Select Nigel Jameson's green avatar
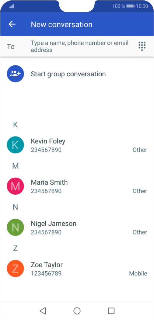The width and height of the screenshot is (154, 320). pyautogui.click(x=15, y=227)
